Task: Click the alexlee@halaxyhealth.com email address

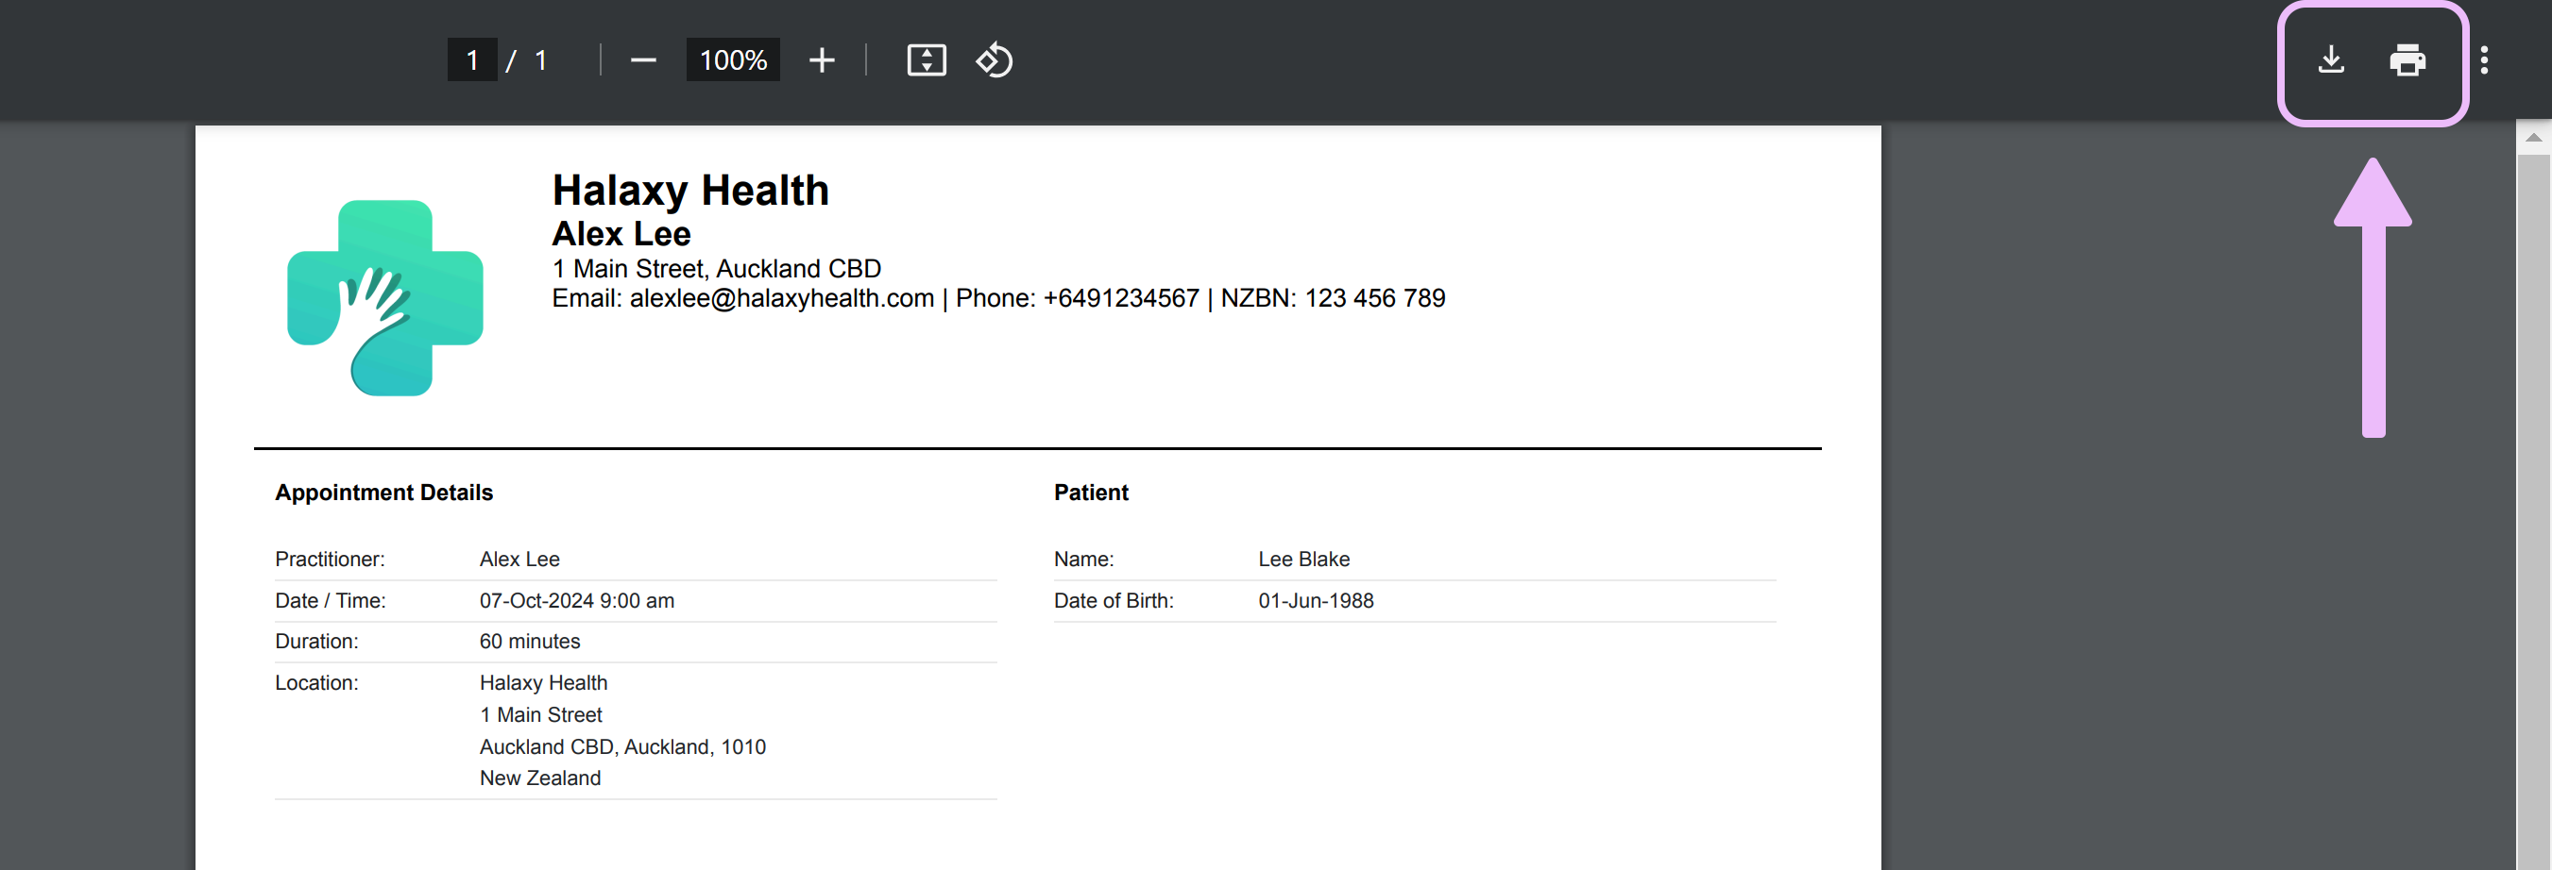Action: (x=782, y=298)
